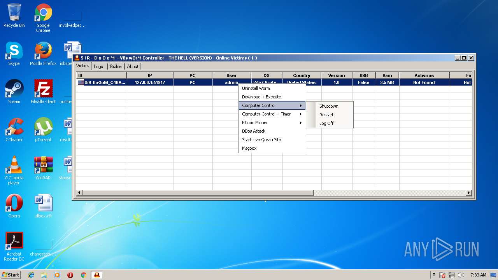Click the Action Center flag tray icon
Viewport: 498px width, 280px height.
pos(443,275)
